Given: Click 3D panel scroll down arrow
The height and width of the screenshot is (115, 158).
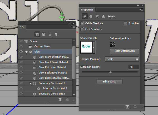Looking at the screenshot, I should 74,95.
